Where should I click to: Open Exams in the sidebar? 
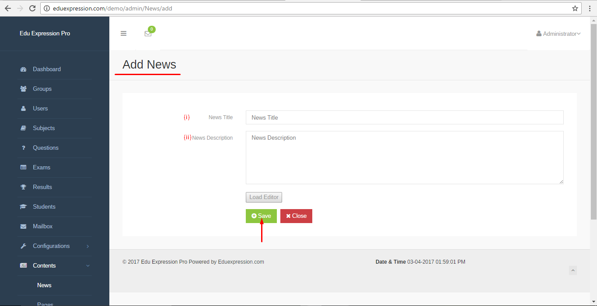pos(42,168)
